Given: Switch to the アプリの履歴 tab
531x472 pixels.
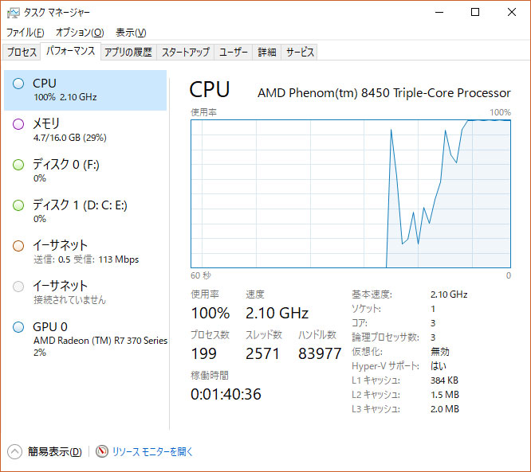Looking at the screenshot, I should [x=128, y=52].
